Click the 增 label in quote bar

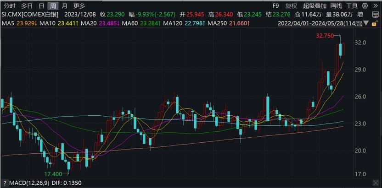pyautogui.click(x=360, y=15)
